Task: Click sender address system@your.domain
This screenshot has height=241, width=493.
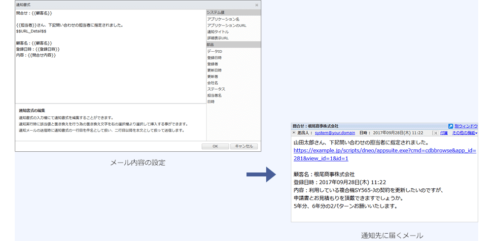Action: pos(335,133)
